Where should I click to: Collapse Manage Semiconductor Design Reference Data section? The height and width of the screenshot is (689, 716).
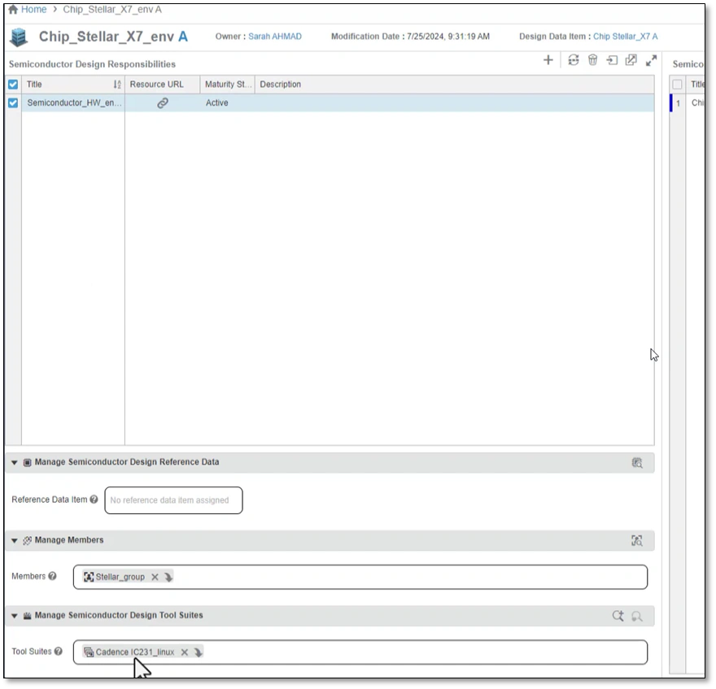point(14,463)
